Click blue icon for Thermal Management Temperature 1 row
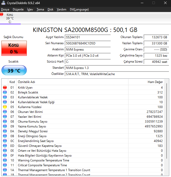Screen dimensions: 171x177 pos(5,170)
